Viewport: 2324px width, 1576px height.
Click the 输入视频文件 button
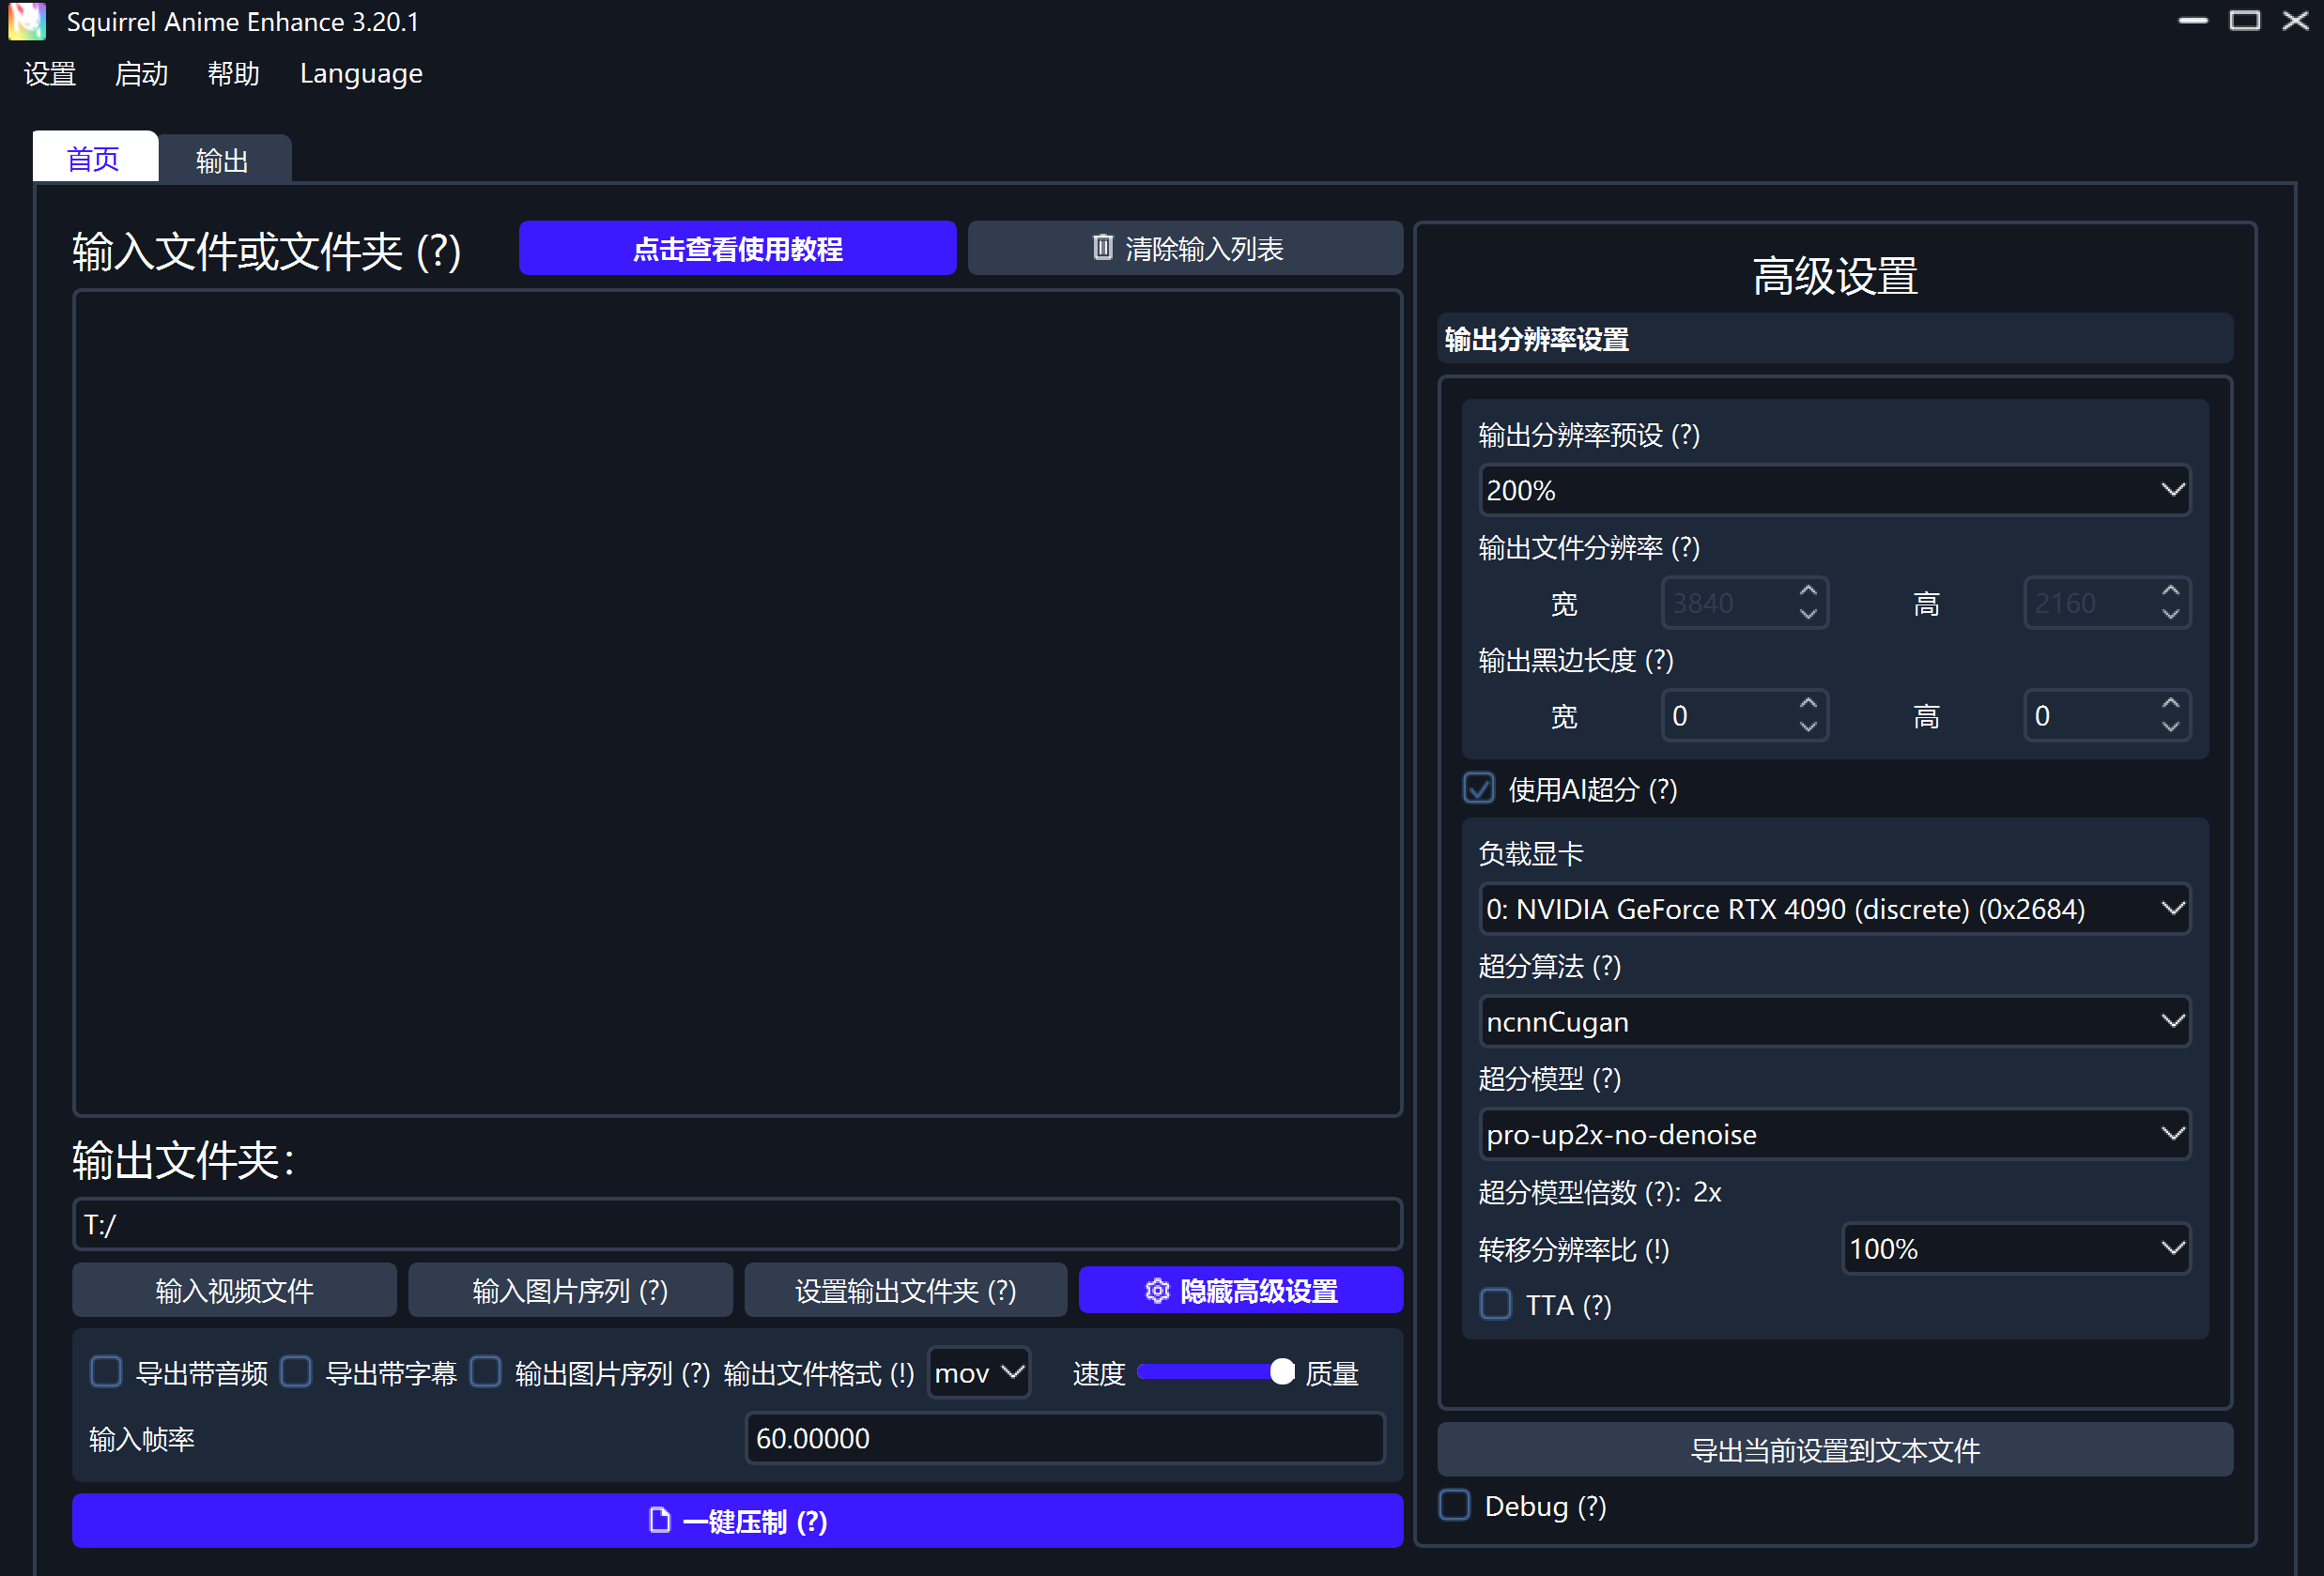pyautogui.click(x=234, y=1291)
